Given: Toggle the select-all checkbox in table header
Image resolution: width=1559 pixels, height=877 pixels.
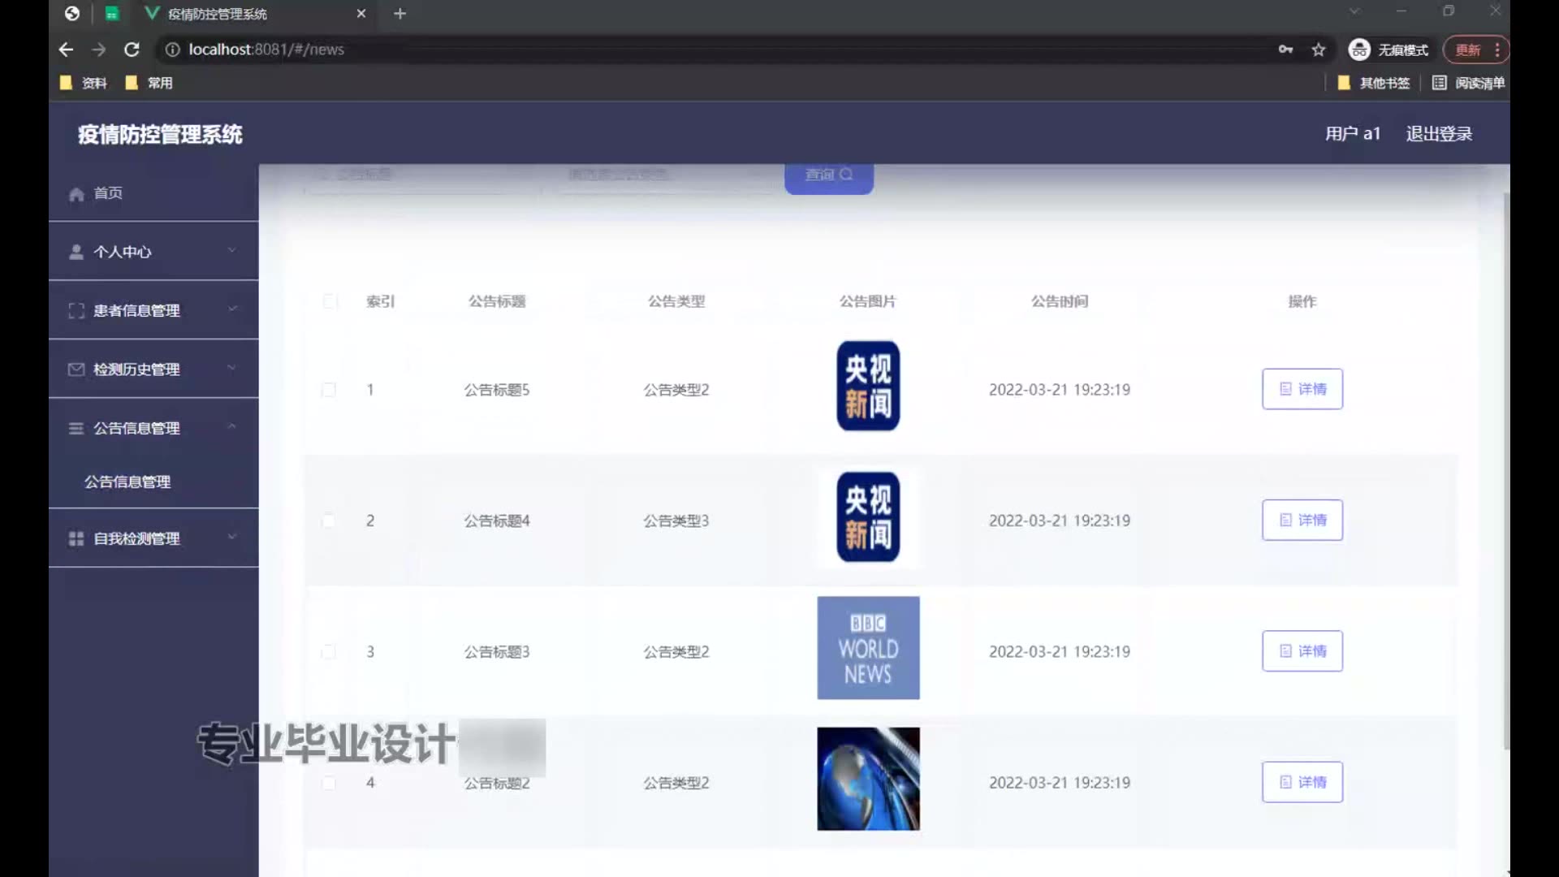Looking at the screenshot, I should (x=329, y=301).
